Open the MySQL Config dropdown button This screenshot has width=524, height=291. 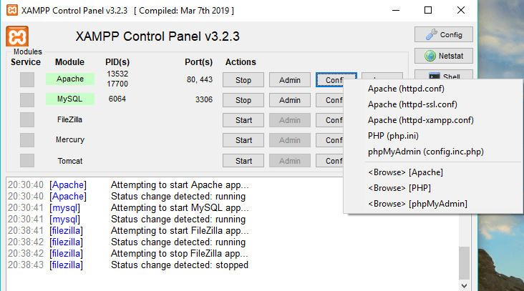pyautogui.click(x=332, y=100)
